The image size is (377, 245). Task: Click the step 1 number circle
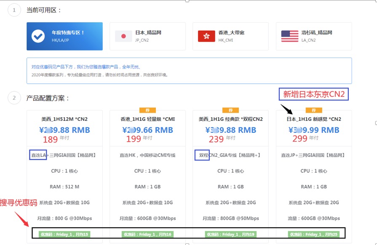tap(14, 10)
